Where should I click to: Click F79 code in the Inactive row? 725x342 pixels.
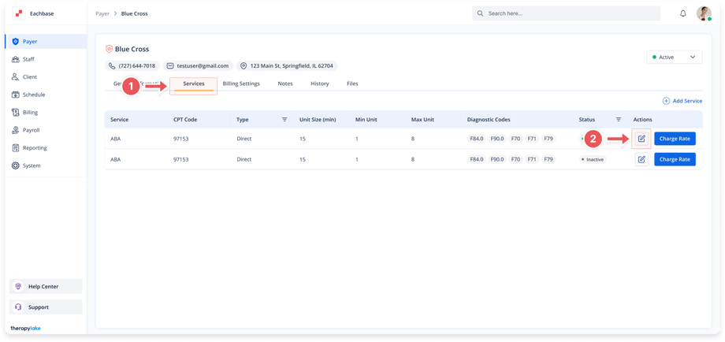548,159
